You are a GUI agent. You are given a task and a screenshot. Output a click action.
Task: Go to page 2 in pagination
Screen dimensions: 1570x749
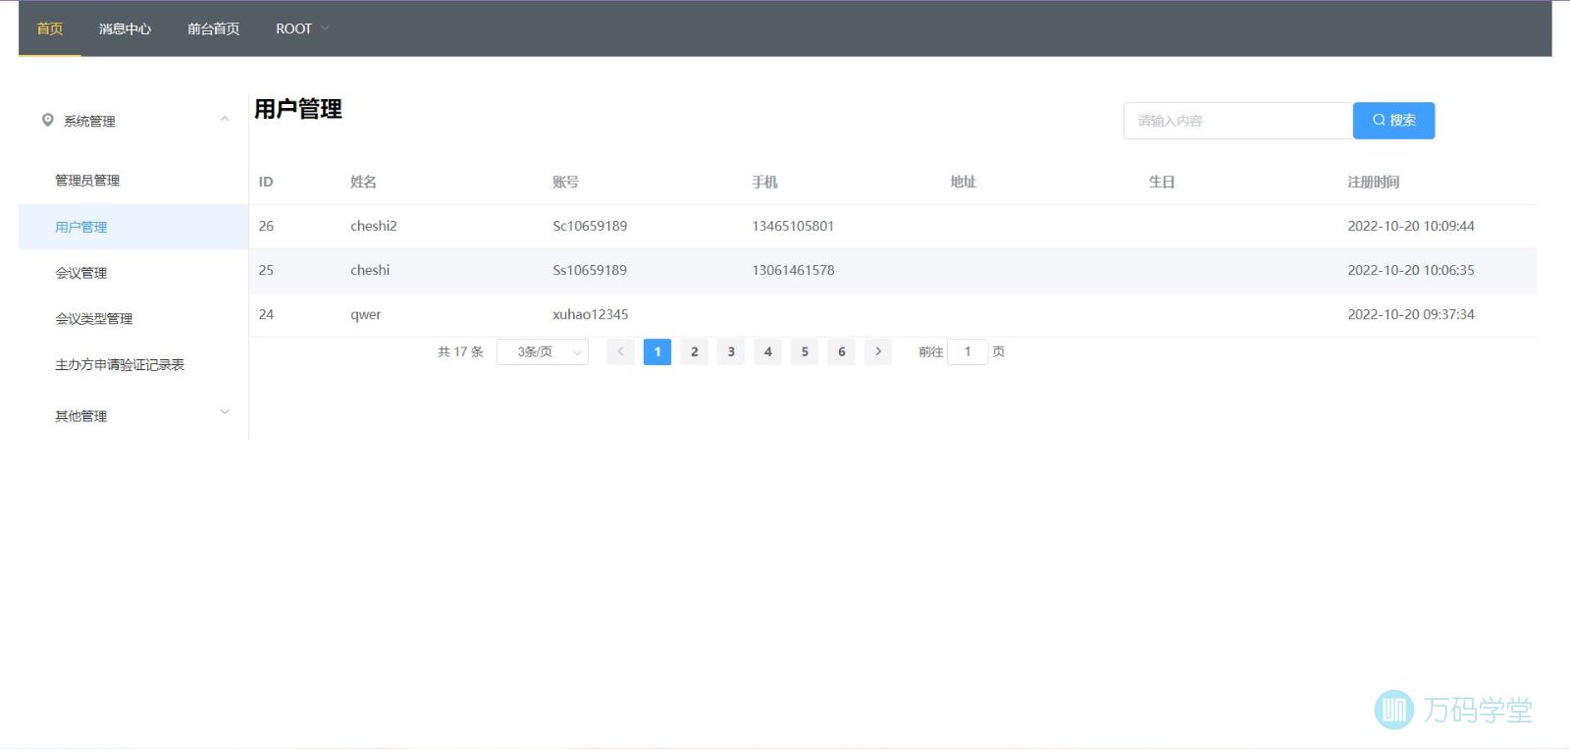pyautogui.click(x=695, y=351)
